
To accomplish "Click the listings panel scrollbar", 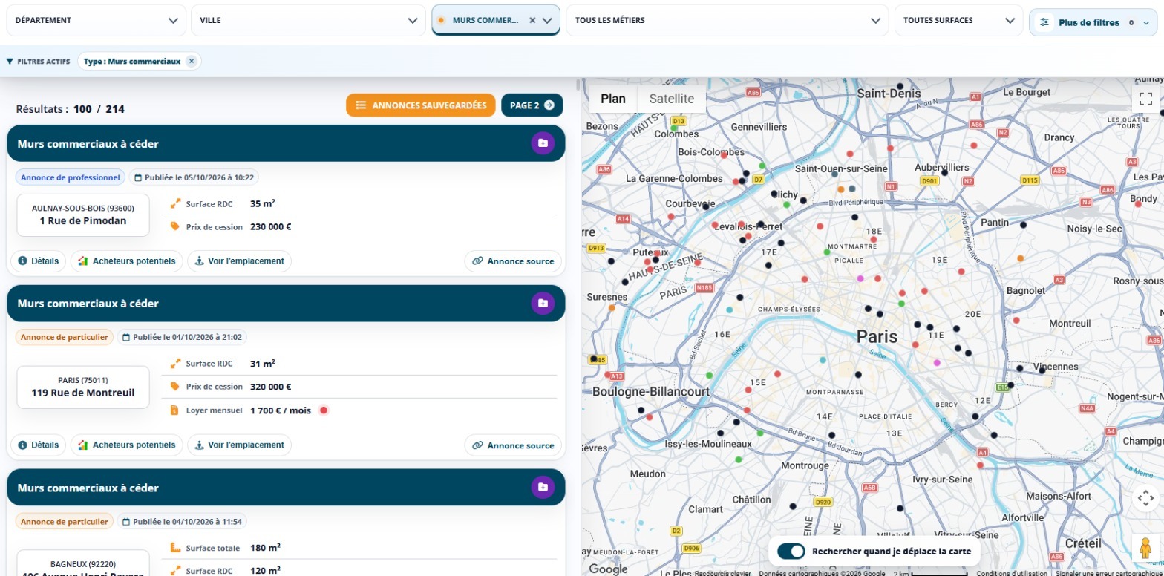I will coord(578,84).
